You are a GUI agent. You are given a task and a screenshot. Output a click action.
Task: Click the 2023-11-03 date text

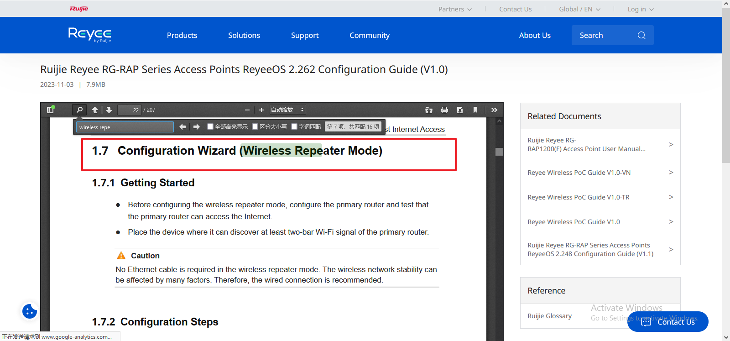pos(57,84)
